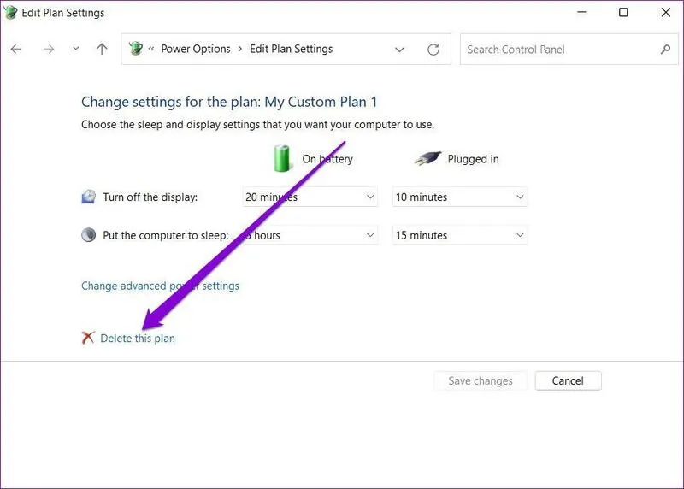
Task: Click the refresh icon in address bar
Action: (x=433, y=50)
